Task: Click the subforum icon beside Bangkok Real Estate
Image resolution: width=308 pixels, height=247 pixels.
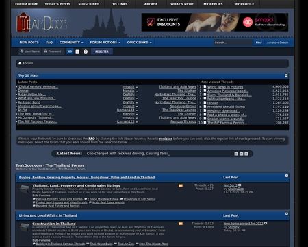Action: [x=34, y=206]
